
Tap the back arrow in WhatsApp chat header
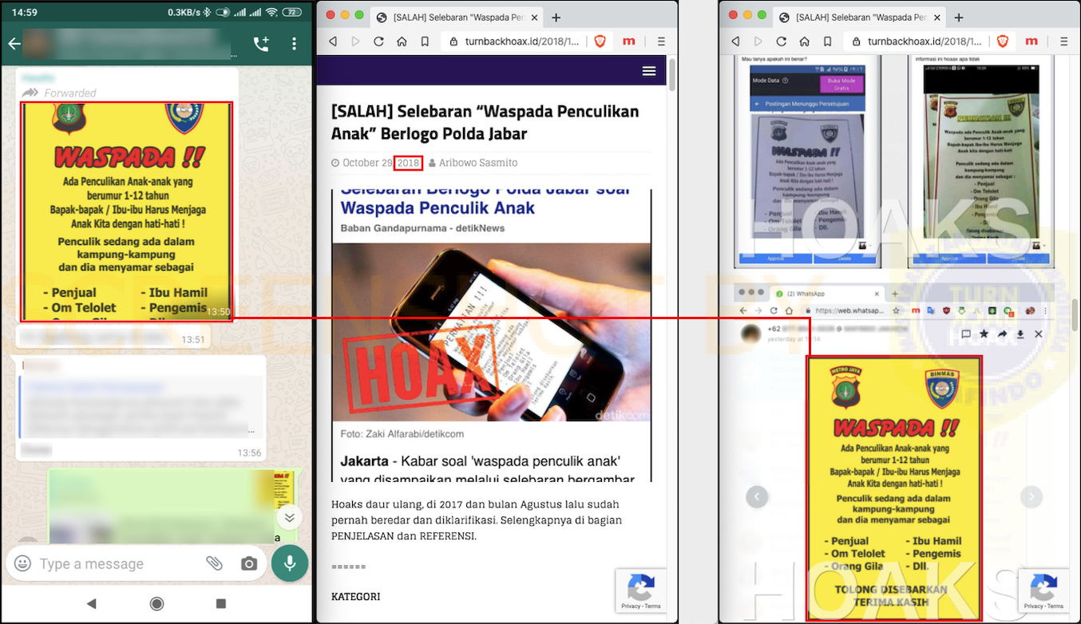(14, 44)
